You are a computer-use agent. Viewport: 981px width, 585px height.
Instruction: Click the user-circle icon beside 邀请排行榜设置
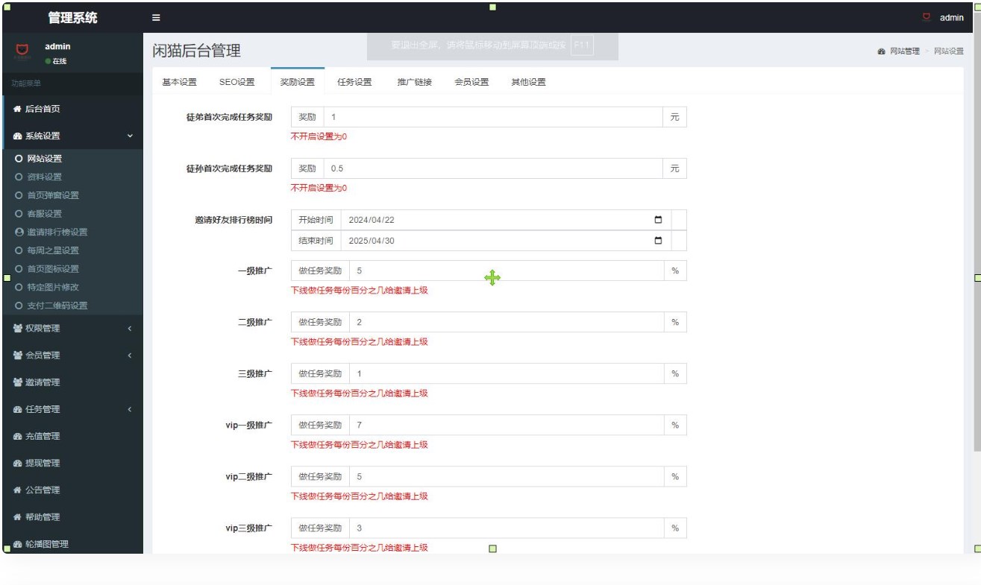point(19,232)
